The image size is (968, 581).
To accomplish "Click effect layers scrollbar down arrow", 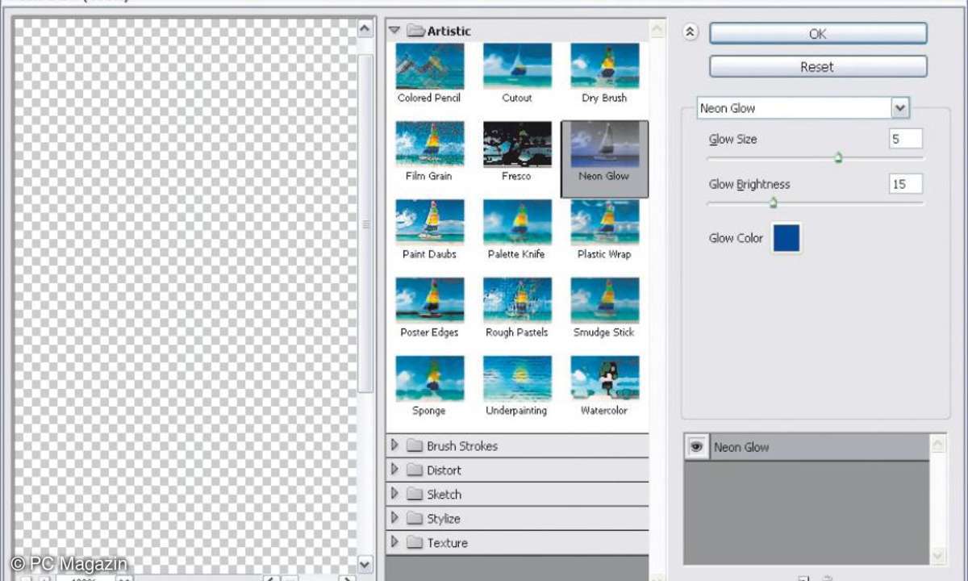I will pos(938,555).
